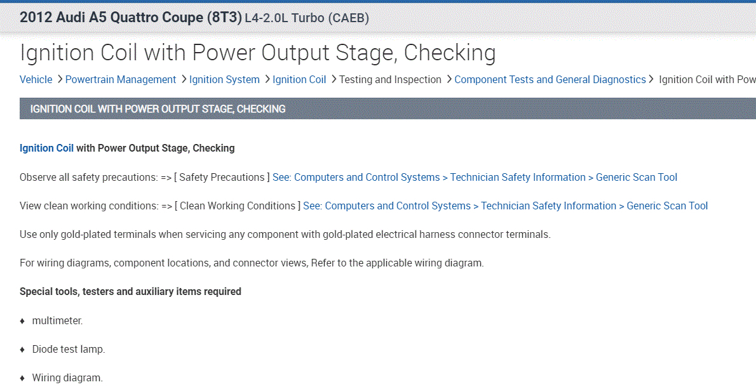Click the chevron after Component Tests and General Diagnostics

pyautogui.click(x=651, y=79)
